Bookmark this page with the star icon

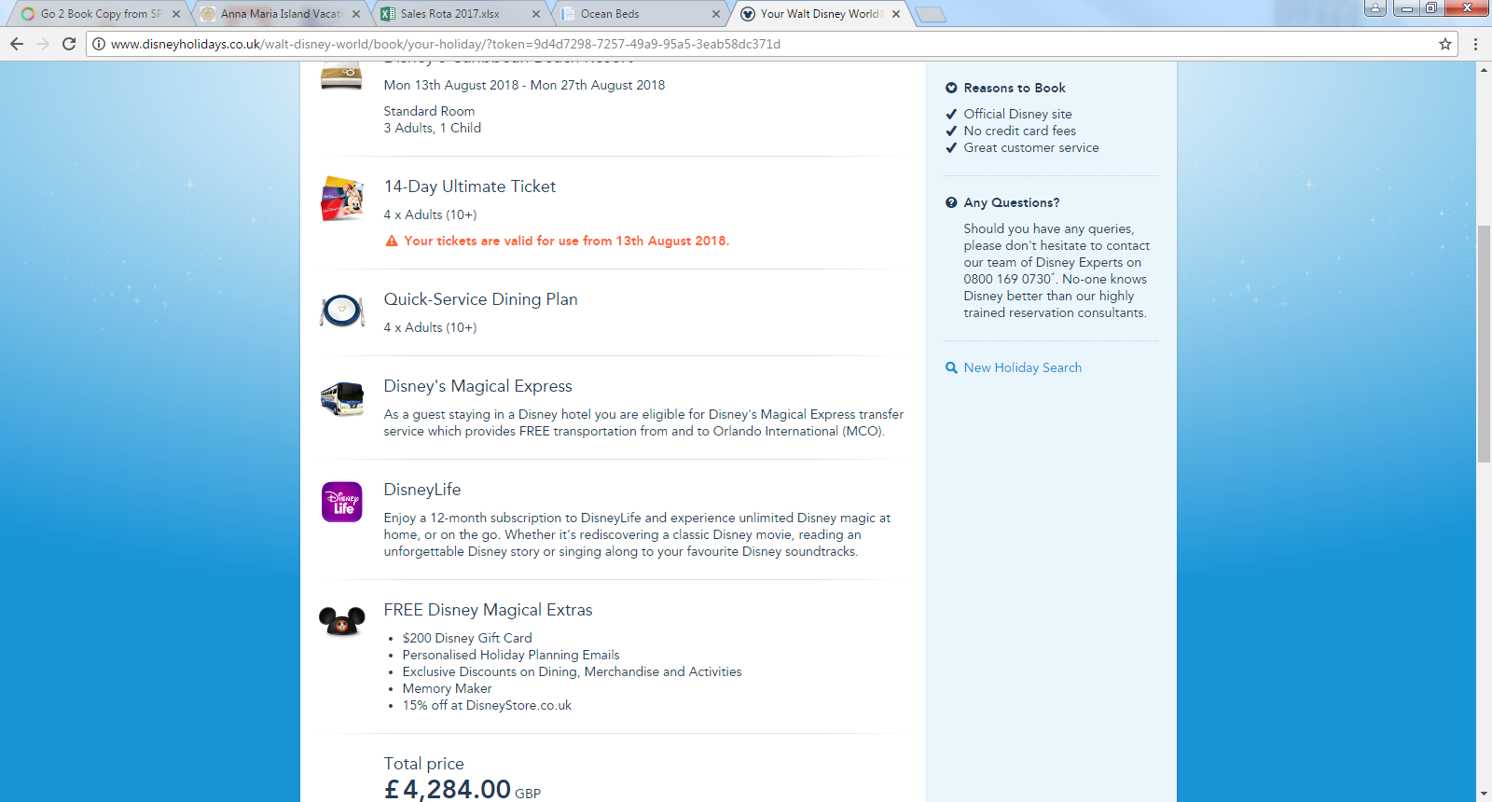(1445, 44)
